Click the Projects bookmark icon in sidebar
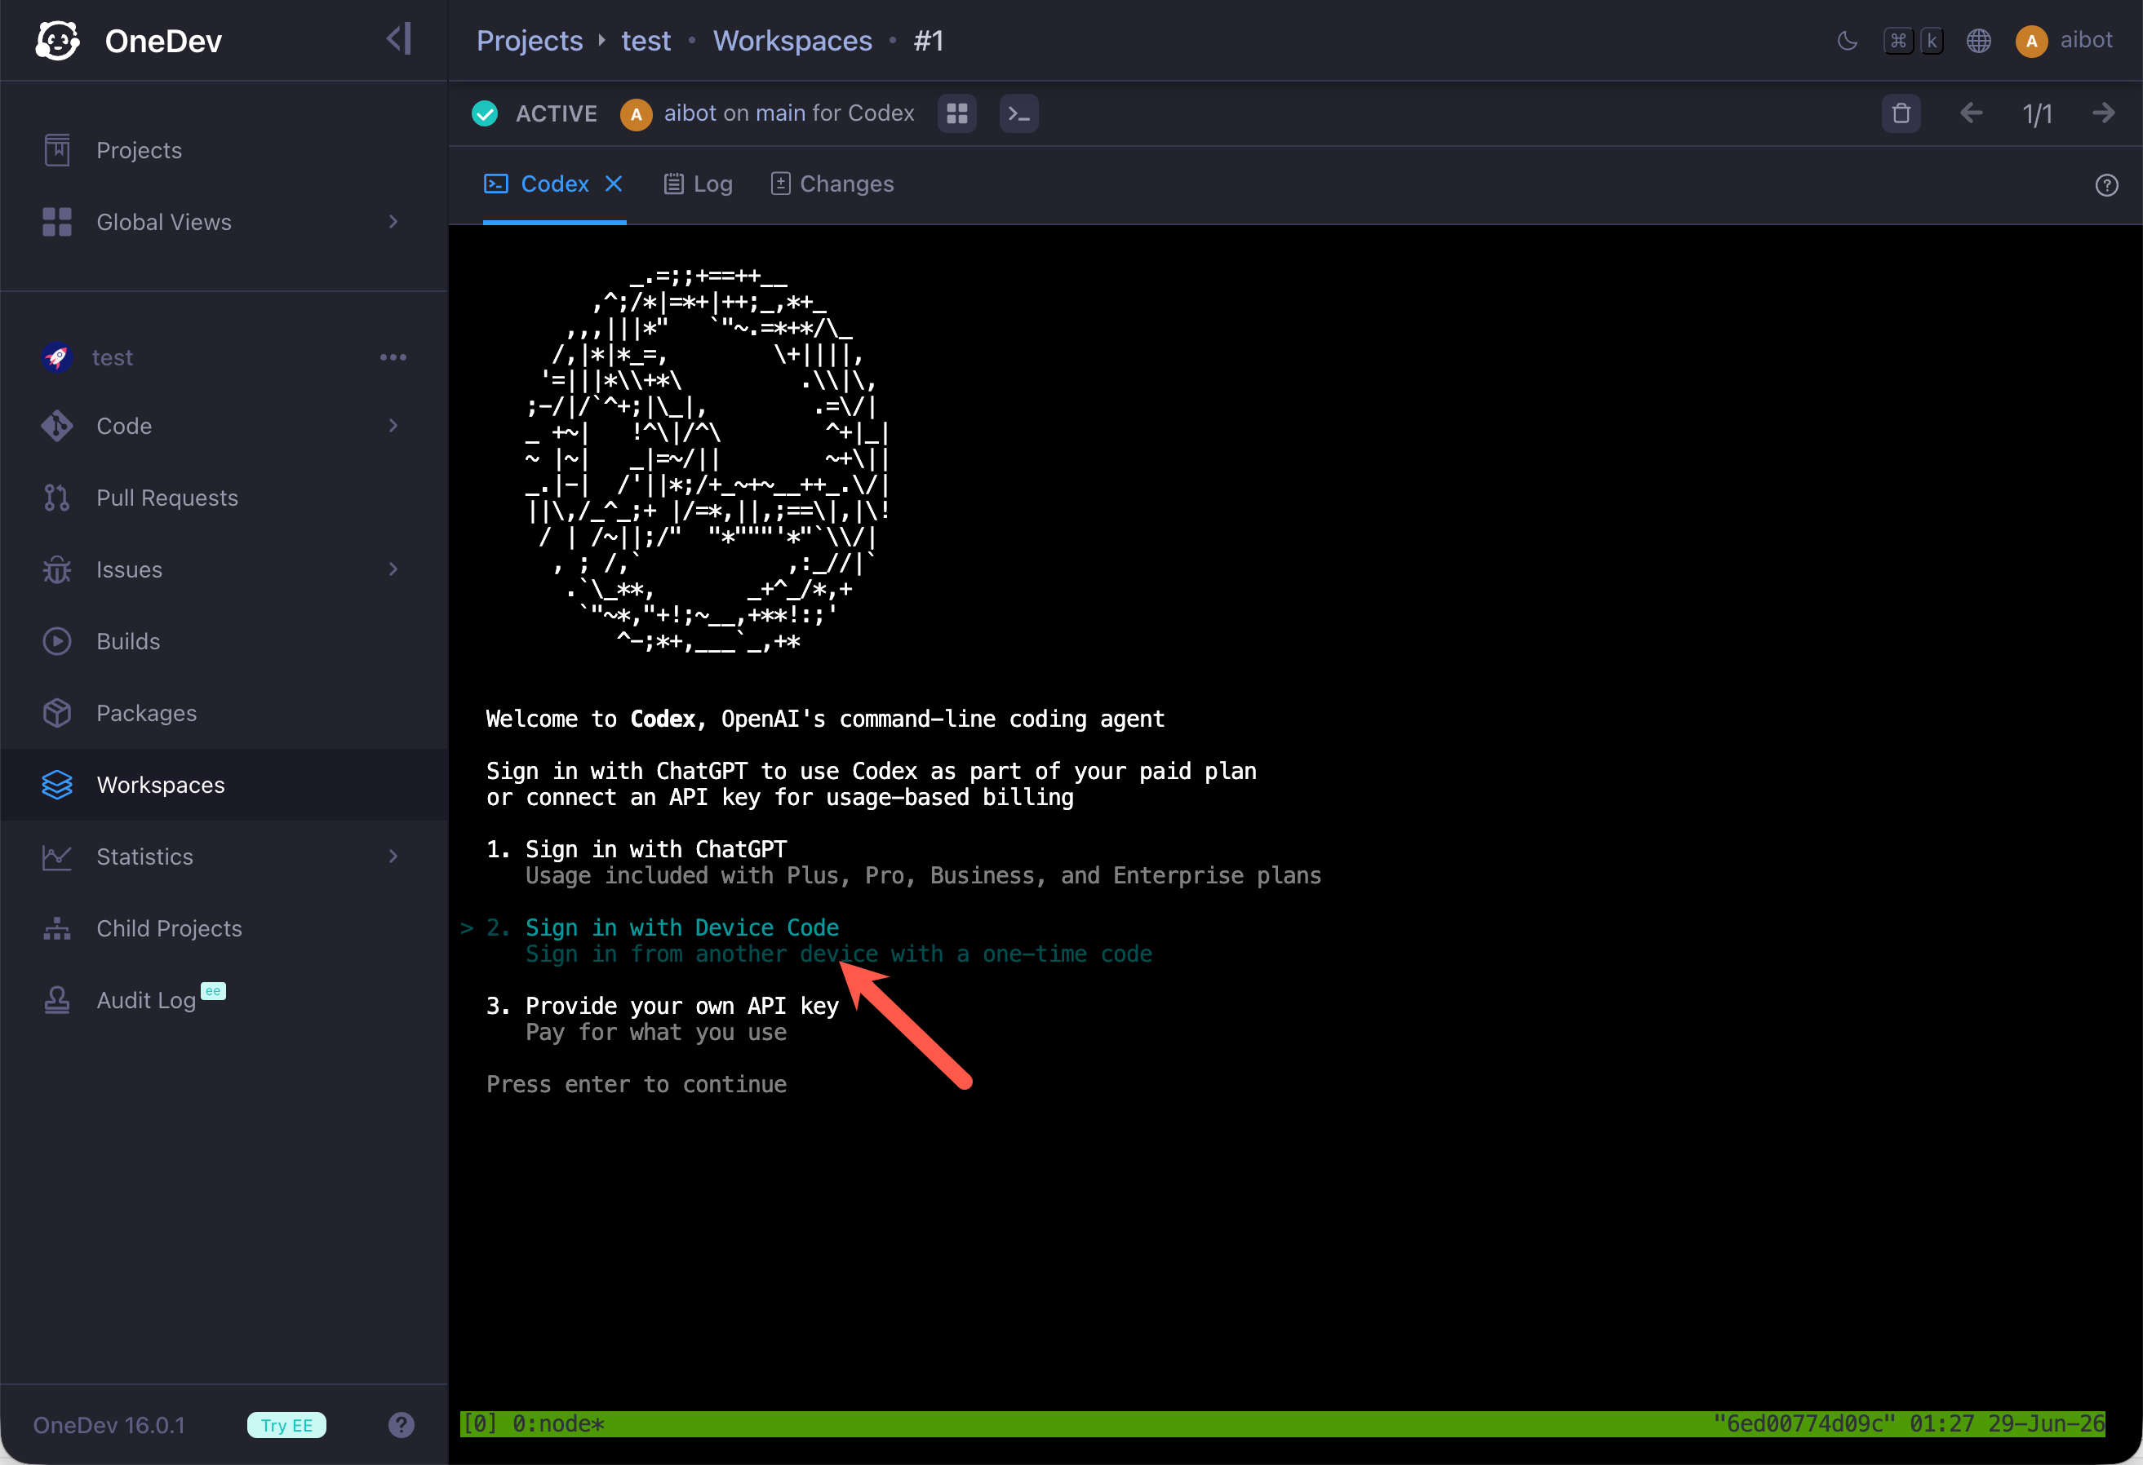 click(57, 150)
